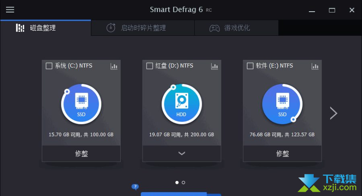Screen dimensions: 362x196
Task: Click 修整 button under C: drive
Action: 81,153
